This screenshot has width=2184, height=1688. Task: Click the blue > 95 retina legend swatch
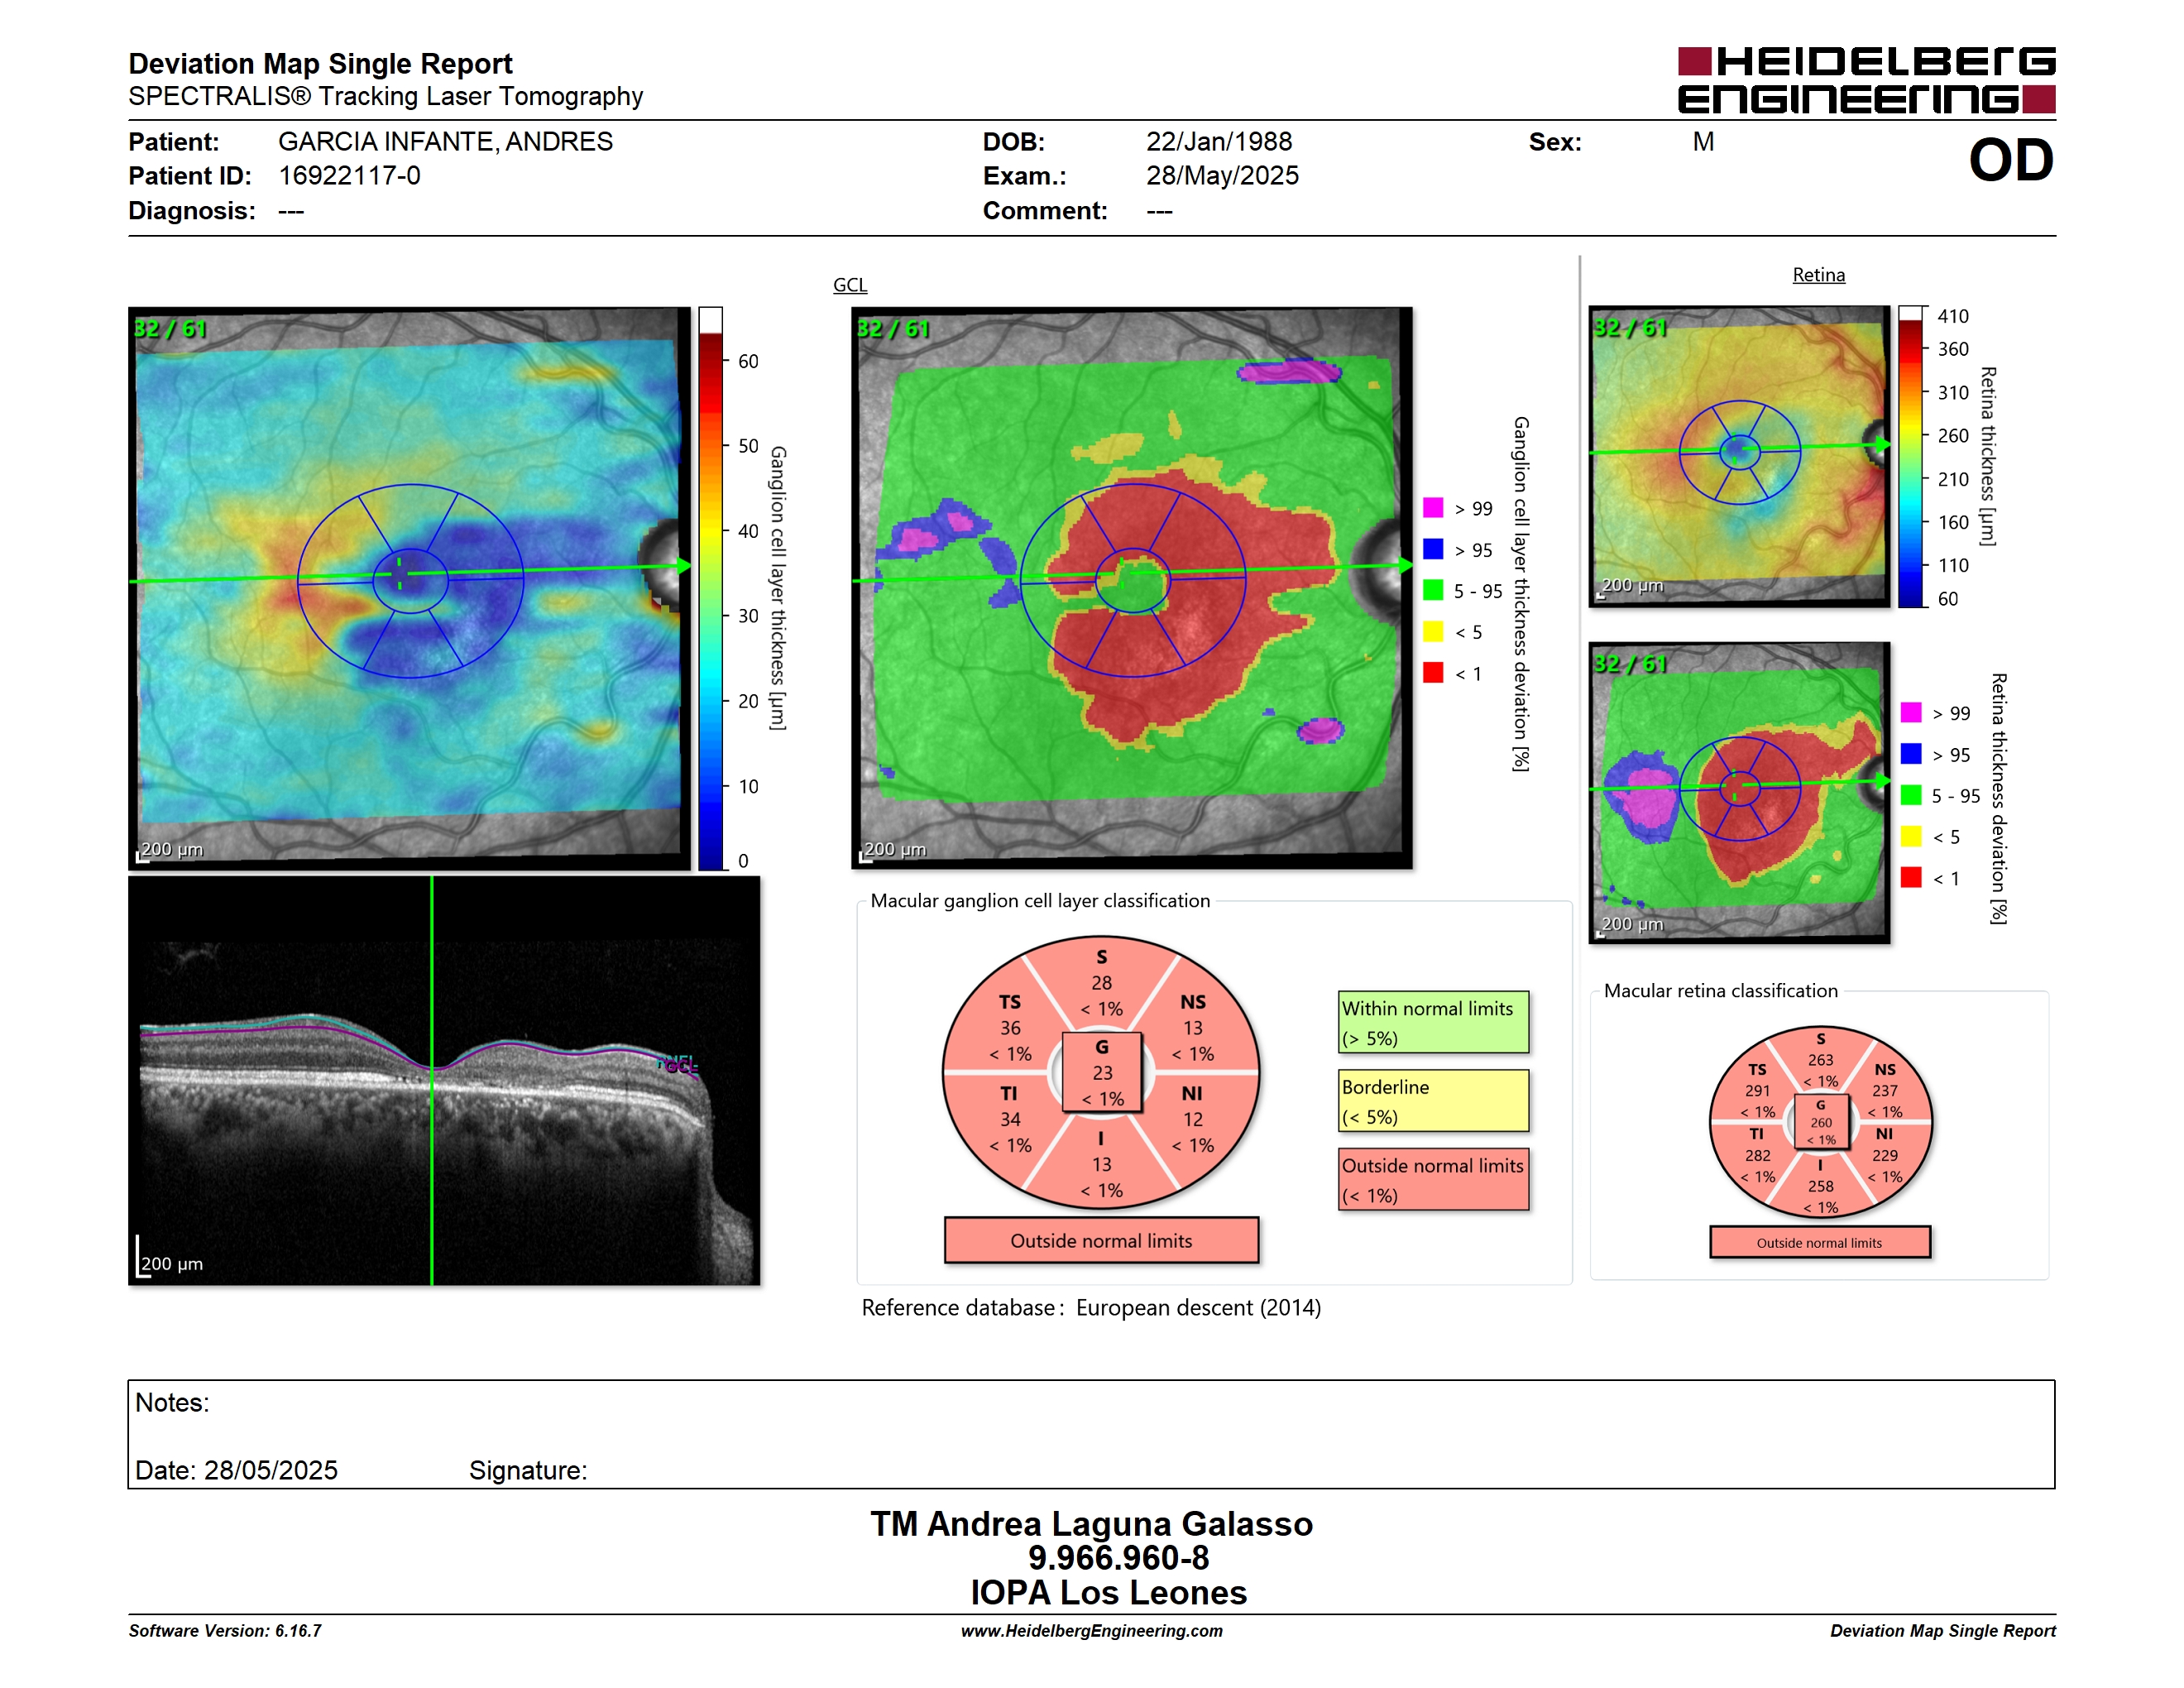coord(1911,753)
